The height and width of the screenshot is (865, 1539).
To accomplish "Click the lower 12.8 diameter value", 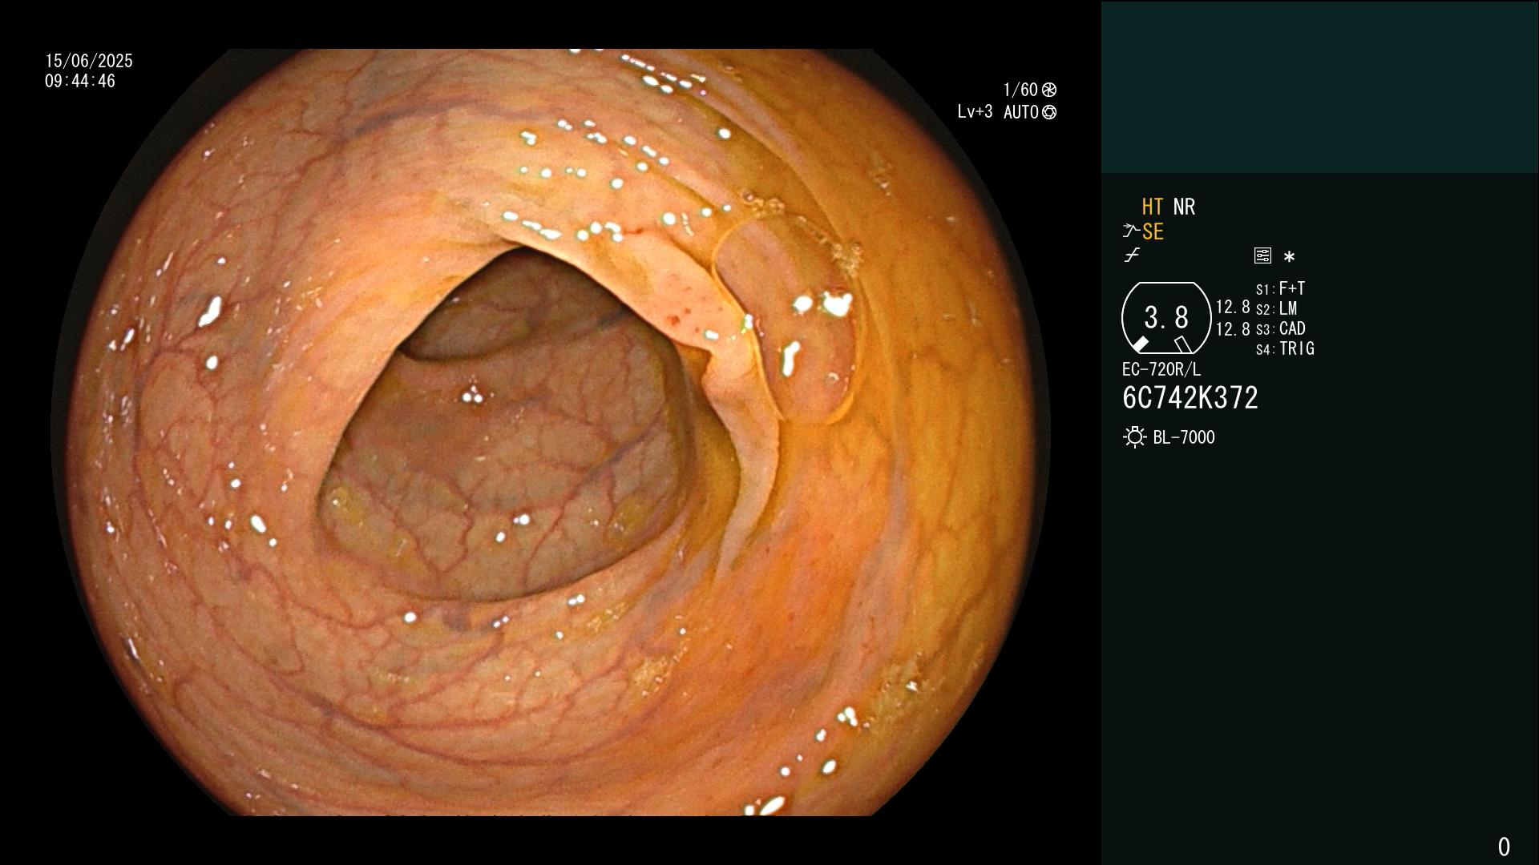I will pos(1233,328).
